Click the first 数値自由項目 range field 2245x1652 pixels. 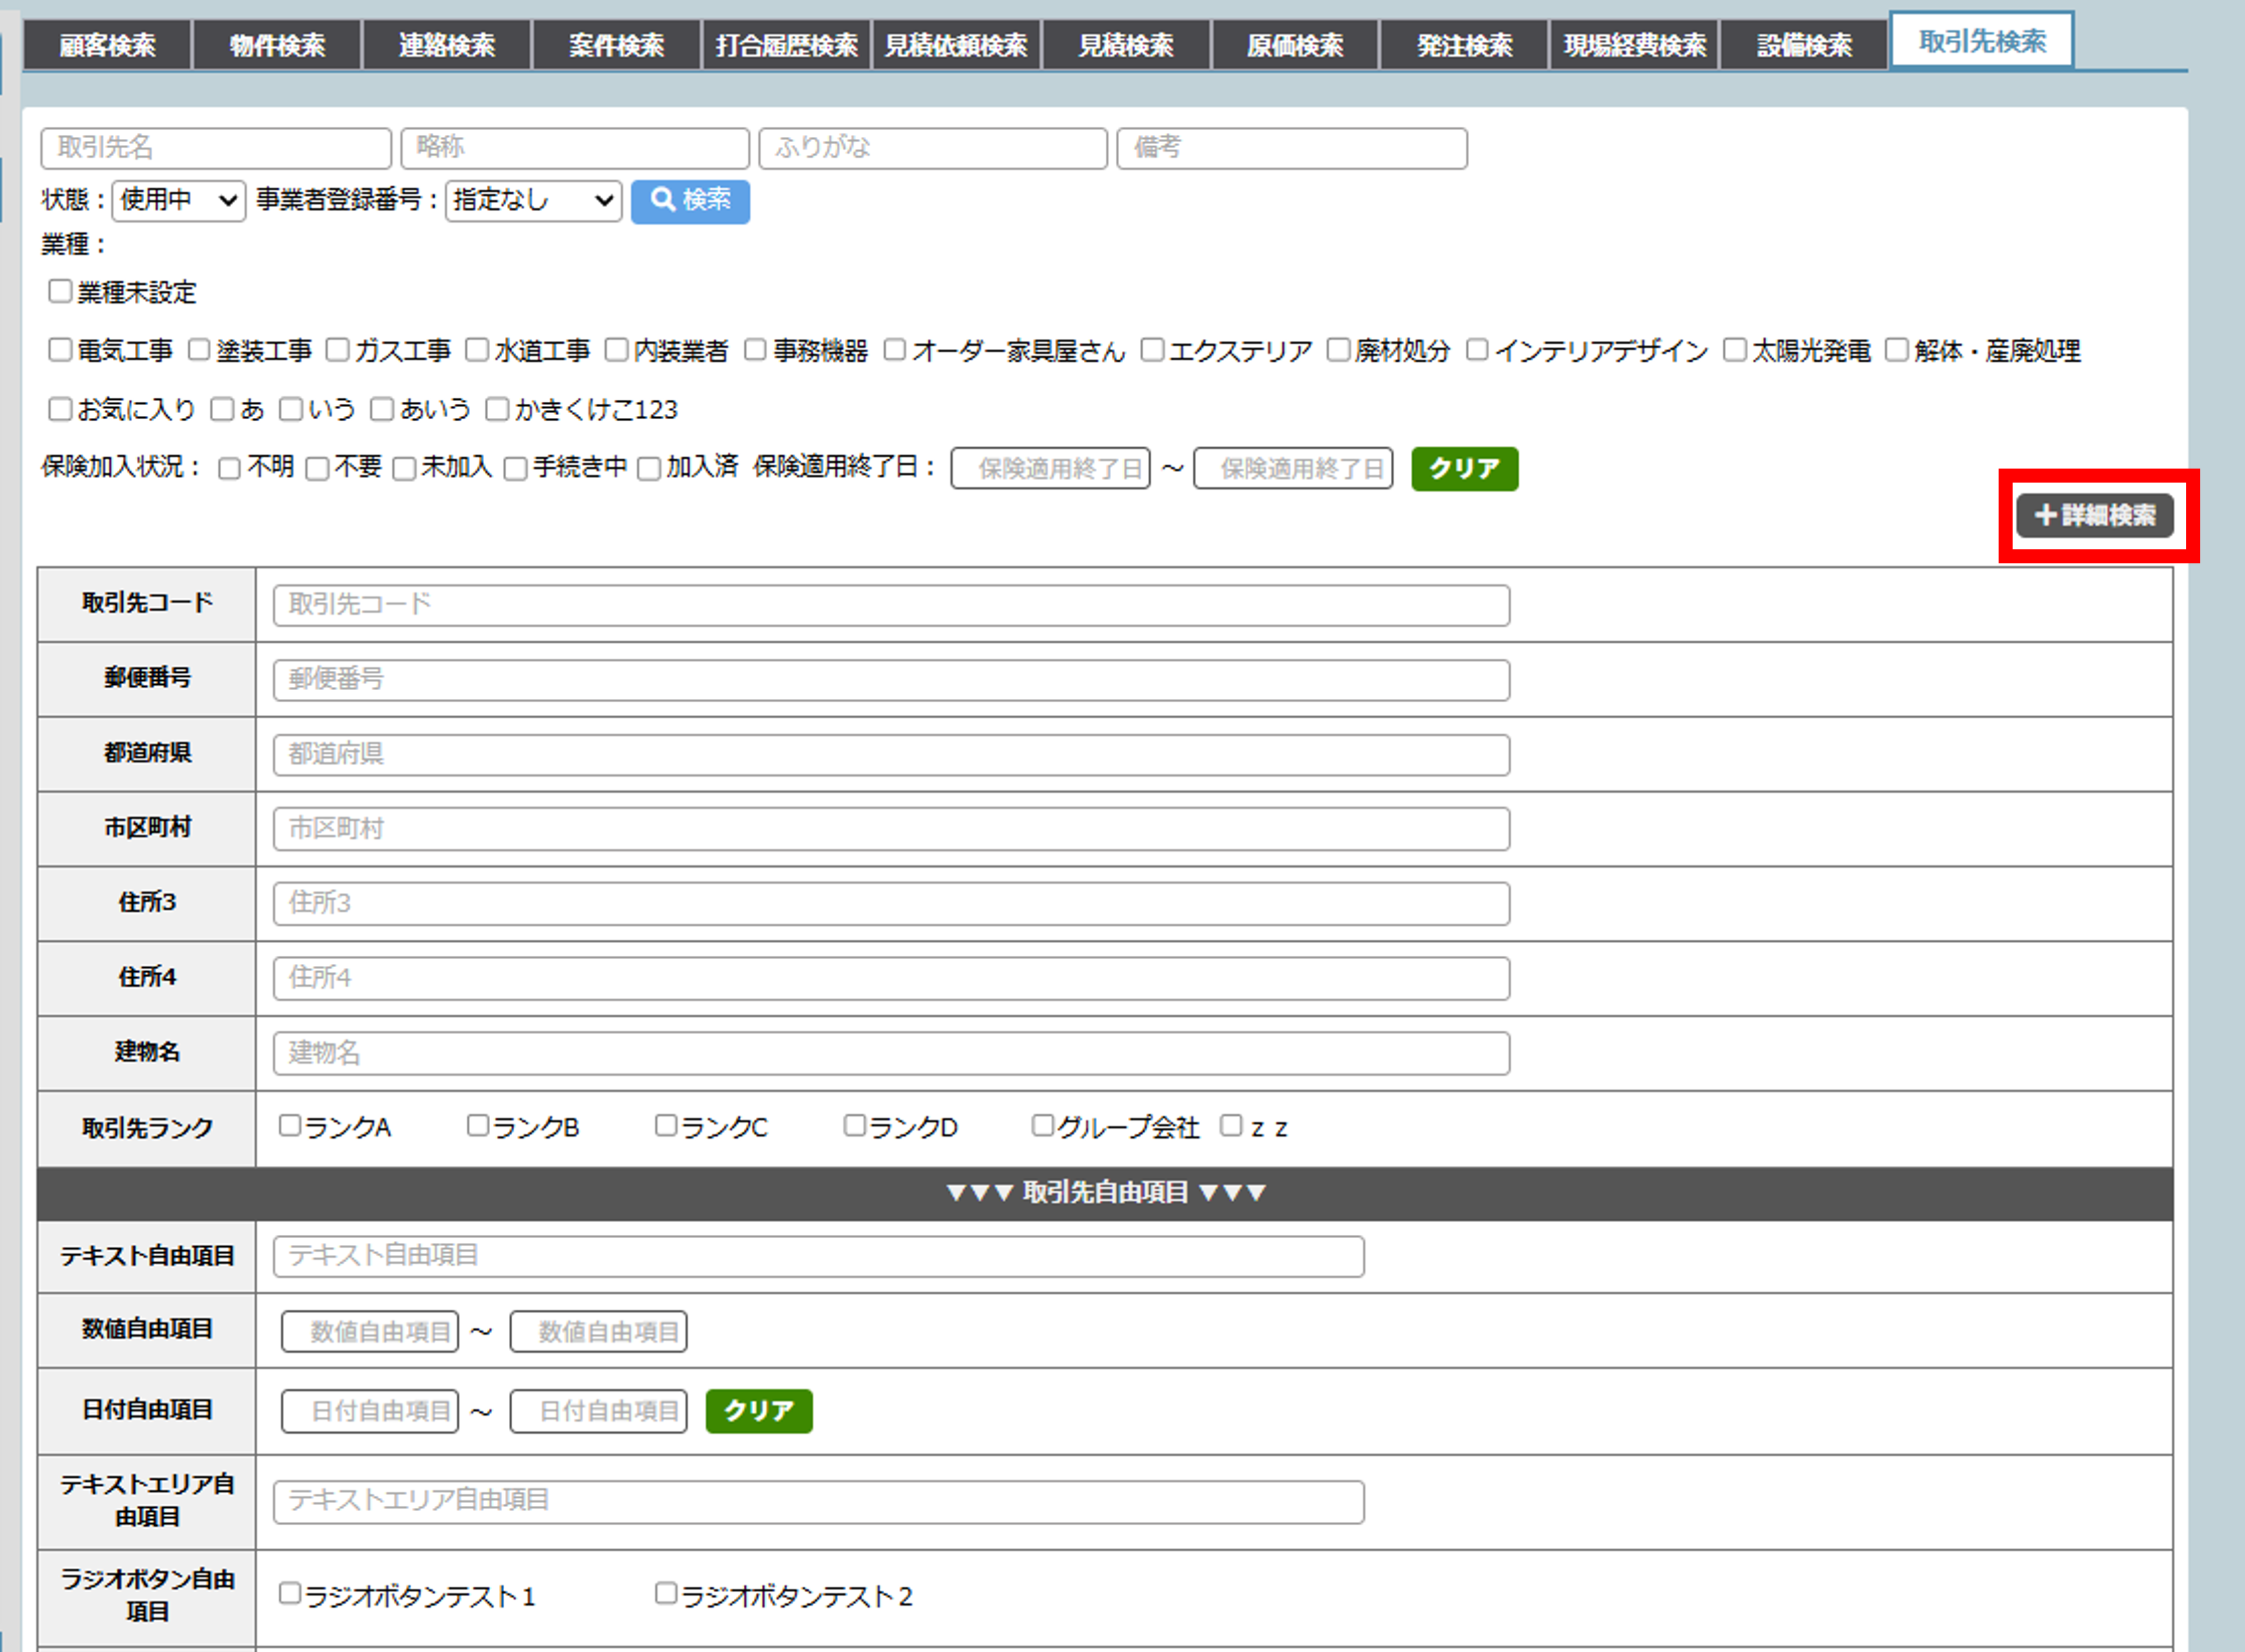coord(370,1332)
